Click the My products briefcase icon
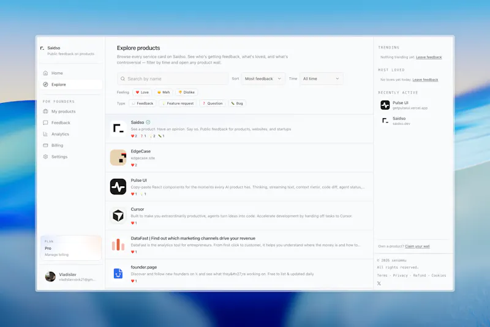Image resolution: width=490 pixels, height=327 pixels. (45, 111)
